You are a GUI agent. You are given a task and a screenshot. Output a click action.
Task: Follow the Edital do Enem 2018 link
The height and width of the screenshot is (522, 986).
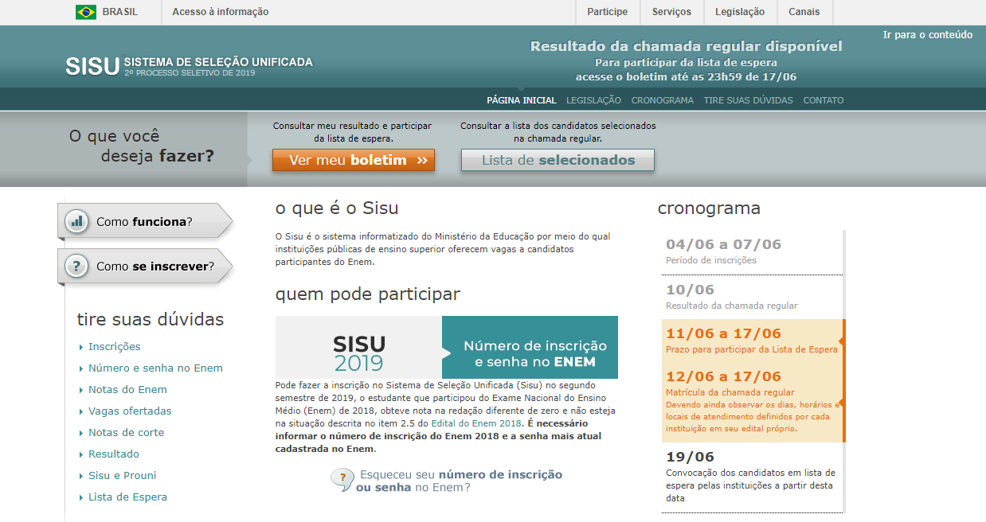(476, 423)
